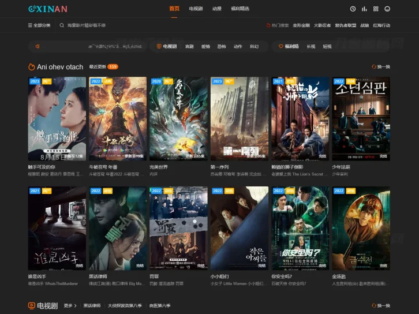Viewport: 419px width, 314px height.
Task: Click hot search term 火影忍者
Action: [322, 25]
